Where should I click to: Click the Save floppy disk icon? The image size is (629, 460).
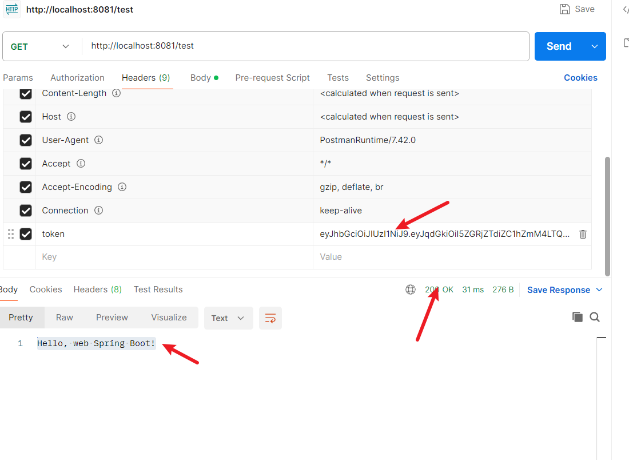(x=564, y=9)
